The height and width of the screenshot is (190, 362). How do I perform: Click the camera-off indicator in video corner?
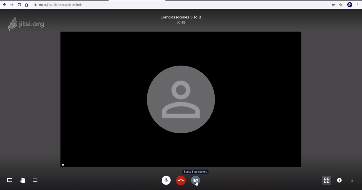pyautogui.click(x=63, y=165)
